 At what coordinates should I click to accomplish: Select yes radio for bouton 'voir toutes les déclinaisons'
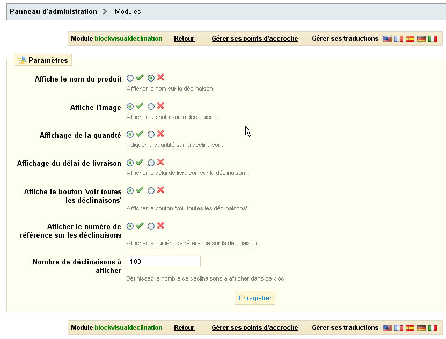pyautogui.click(x=130, y=190)
